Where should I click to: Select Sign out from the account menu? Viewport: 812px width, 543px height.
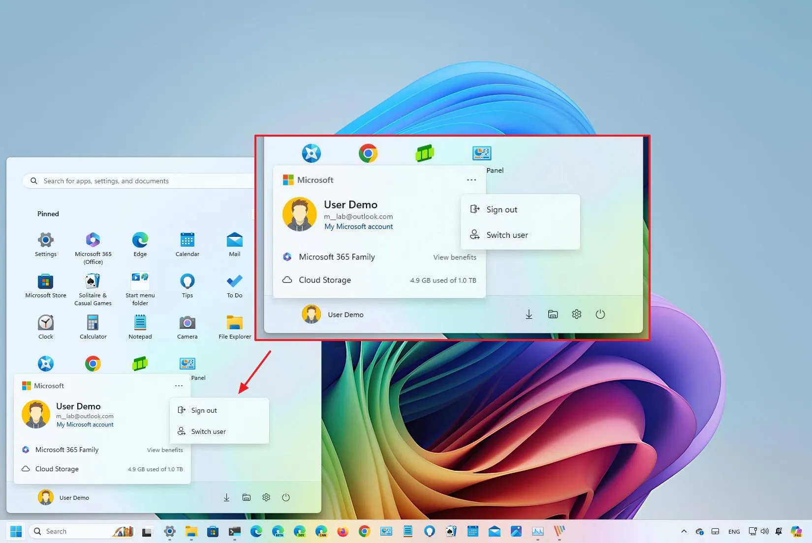click(204, 410)
